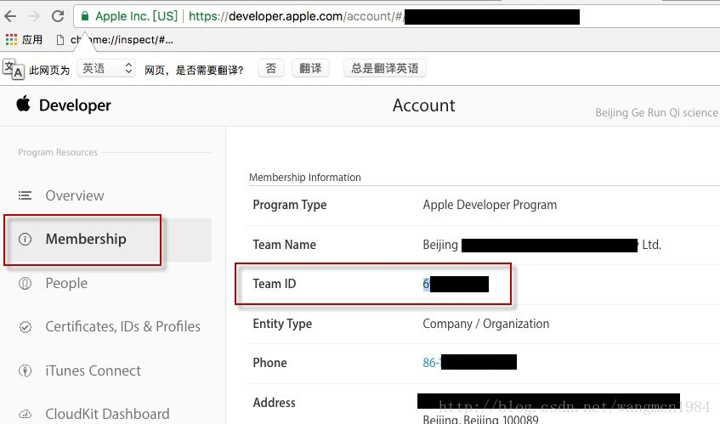Select Membership in the sidebar
This screenshot has width=720, height=424.
[x=86, y=239]
